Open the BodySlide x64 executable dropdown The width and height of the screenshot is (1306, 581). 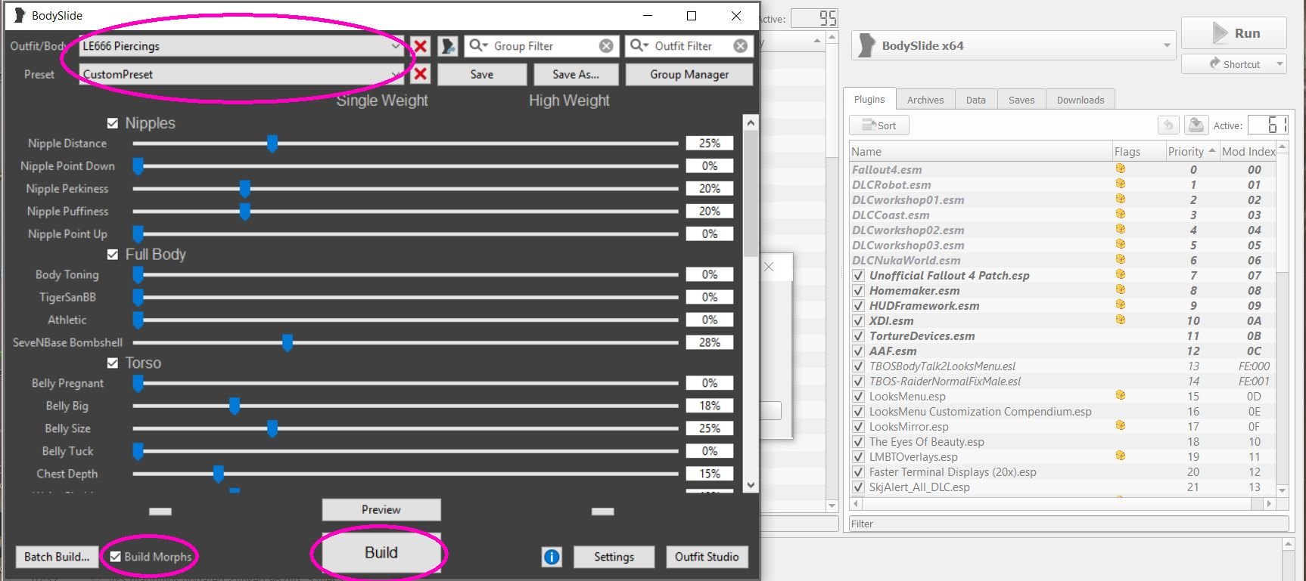1165,46
